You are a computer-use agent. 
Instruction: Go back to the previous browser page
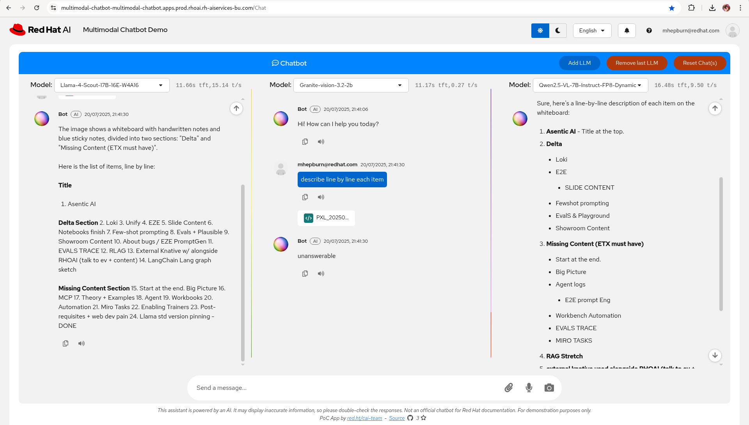click(x=9, y=8)
